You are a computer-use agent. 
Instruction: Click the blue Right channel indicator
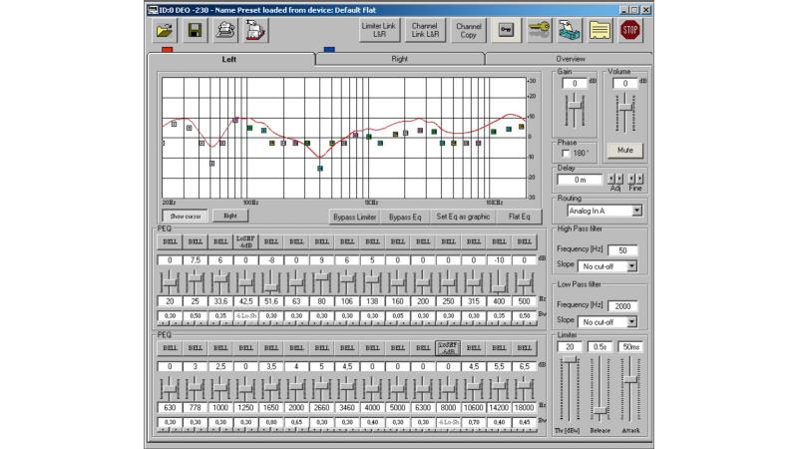329,48
